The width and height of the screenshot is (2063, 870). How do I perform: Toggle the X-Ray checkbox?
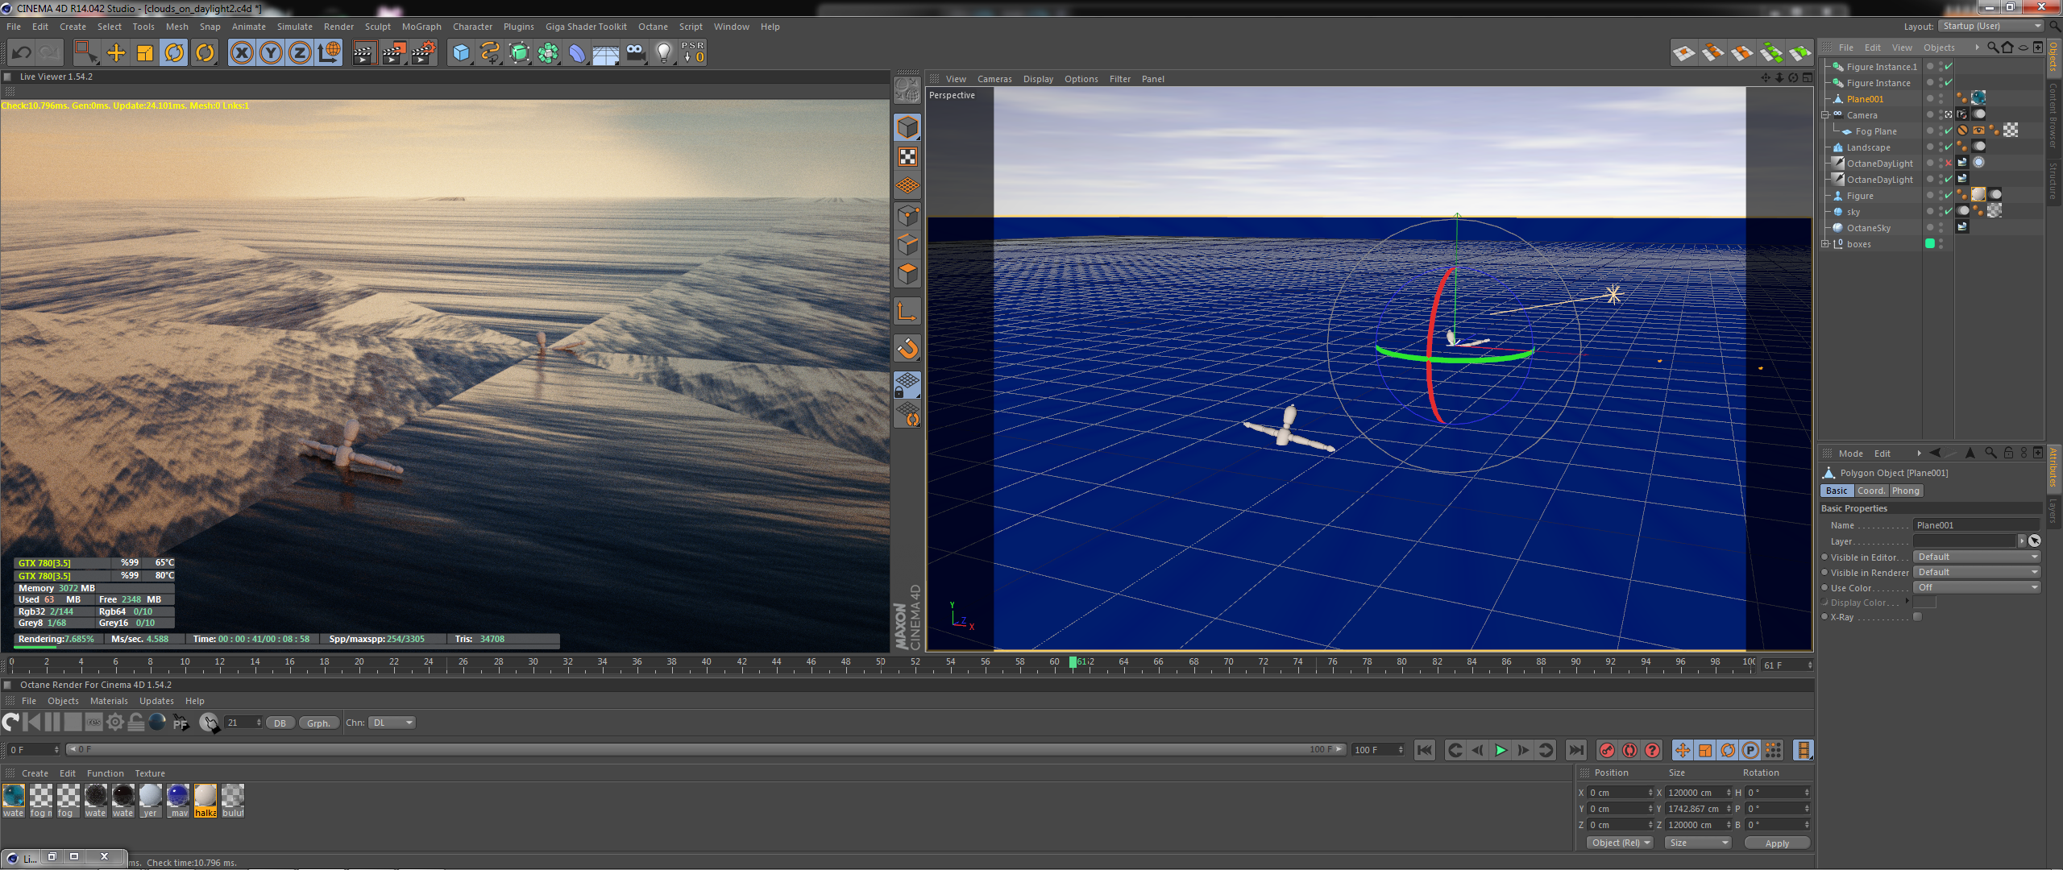tap(1918, 617)
